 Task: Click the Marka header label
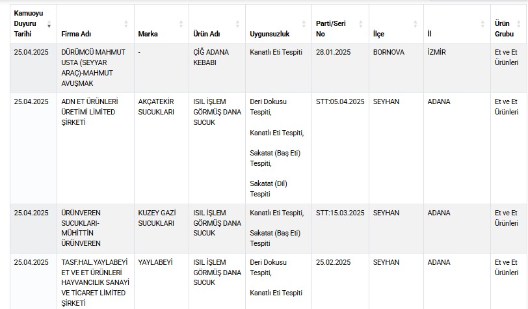click(148, 34)
